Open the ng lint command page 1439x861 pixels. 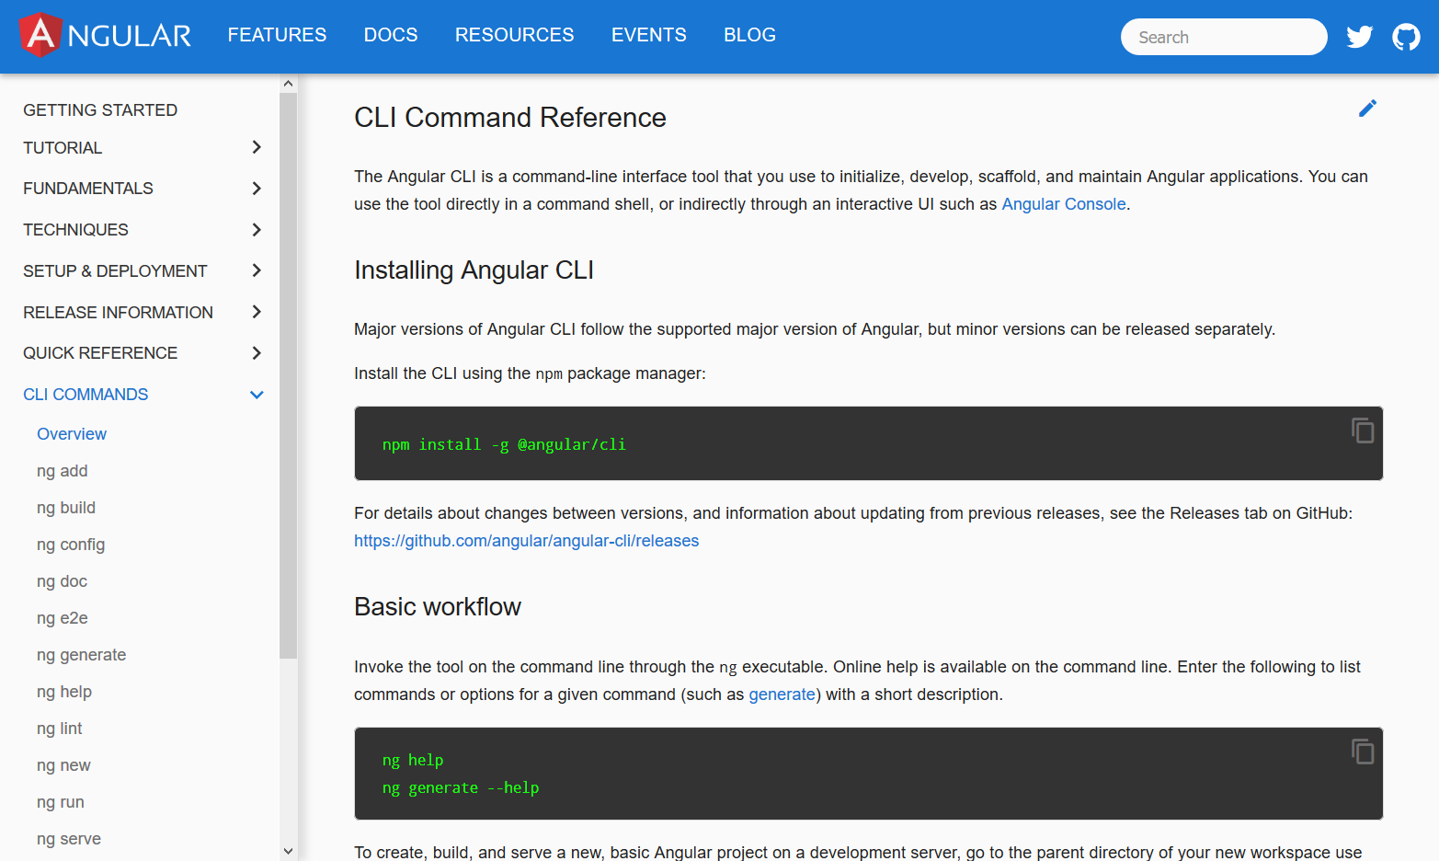pyautogui.click(x=60, y=729)
